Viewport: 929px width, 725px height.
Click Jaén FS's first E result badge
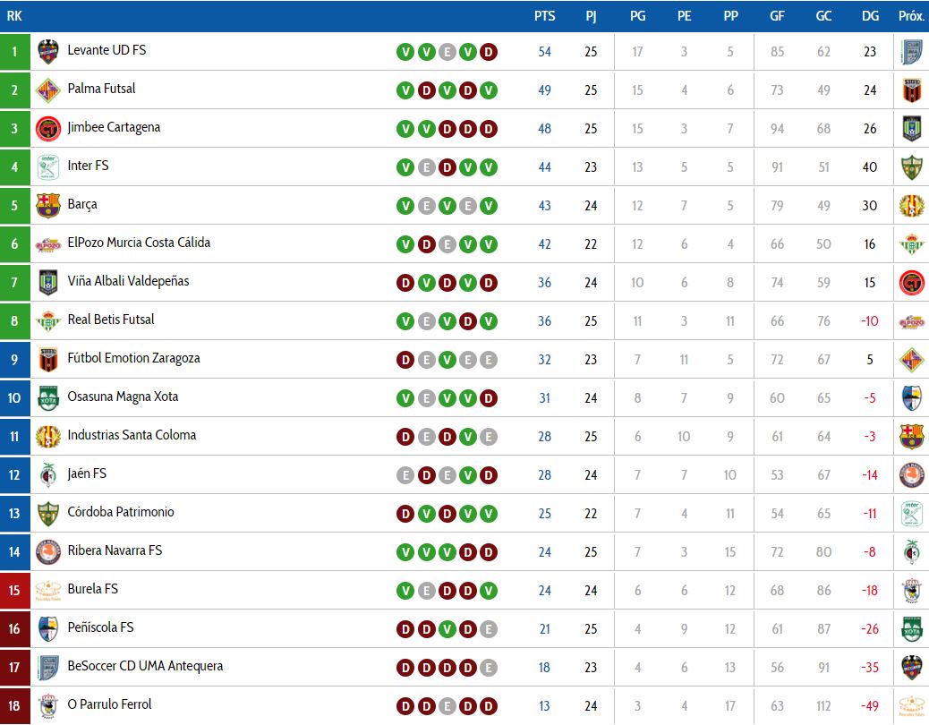[x=405, y=475]
